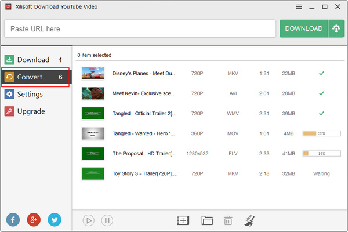The image size is (348, 232).
Task: Click the 1280x532 resolution value
Action: 197,154
